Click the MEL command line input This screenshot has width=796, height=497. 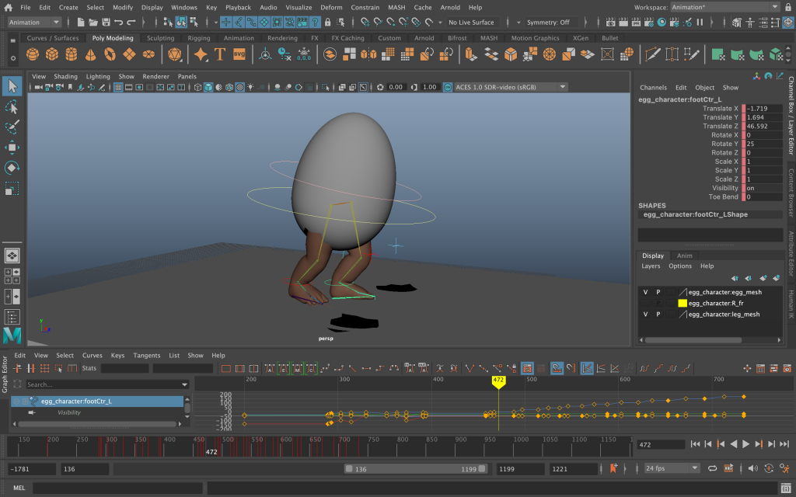pos(118,488)
